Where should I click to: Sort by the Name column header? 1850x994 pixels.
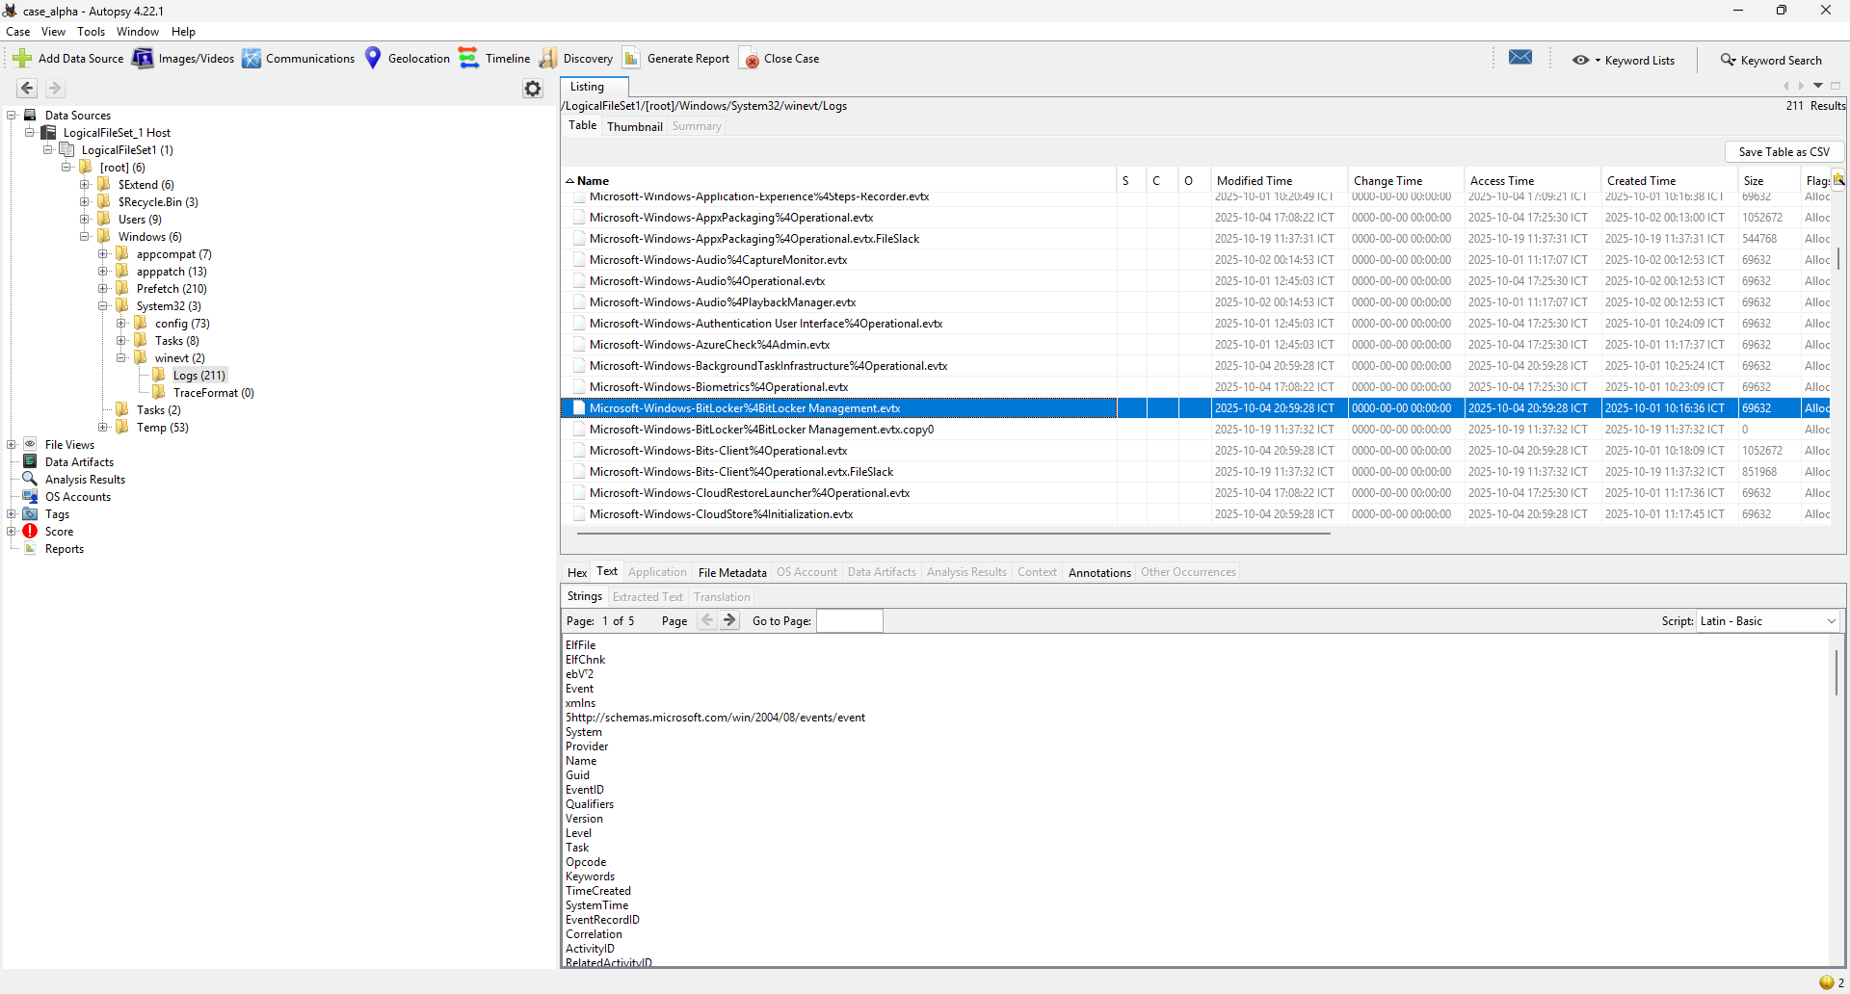tap(838, 181)
